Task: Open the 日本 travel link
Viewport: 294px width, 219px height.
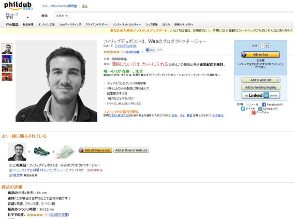Action: click(174, 115)
